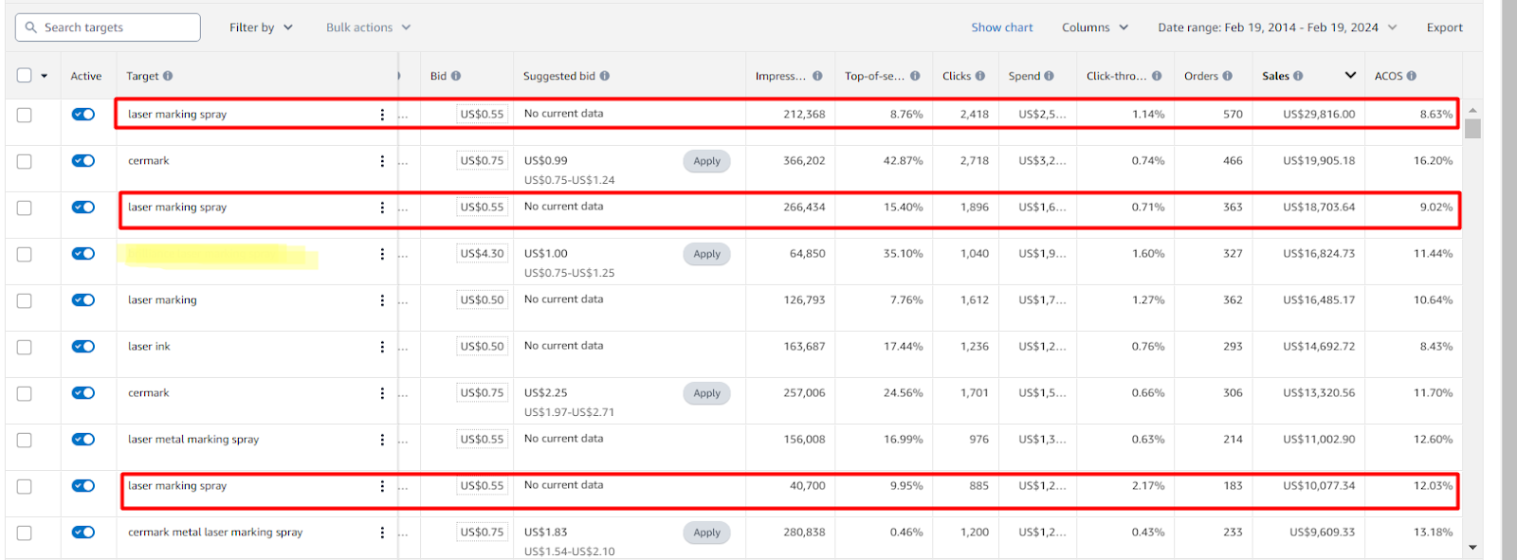The height and width of the screenshot is (560, 1517).
Task: Click the table scrollbar down arrow
Action: pos(1472,547)
